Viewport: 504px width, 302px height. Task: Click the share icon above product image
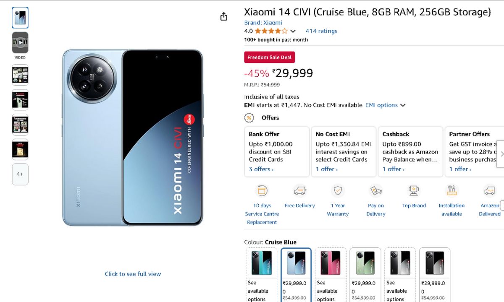pyautogui.click(x=224, y=16)
